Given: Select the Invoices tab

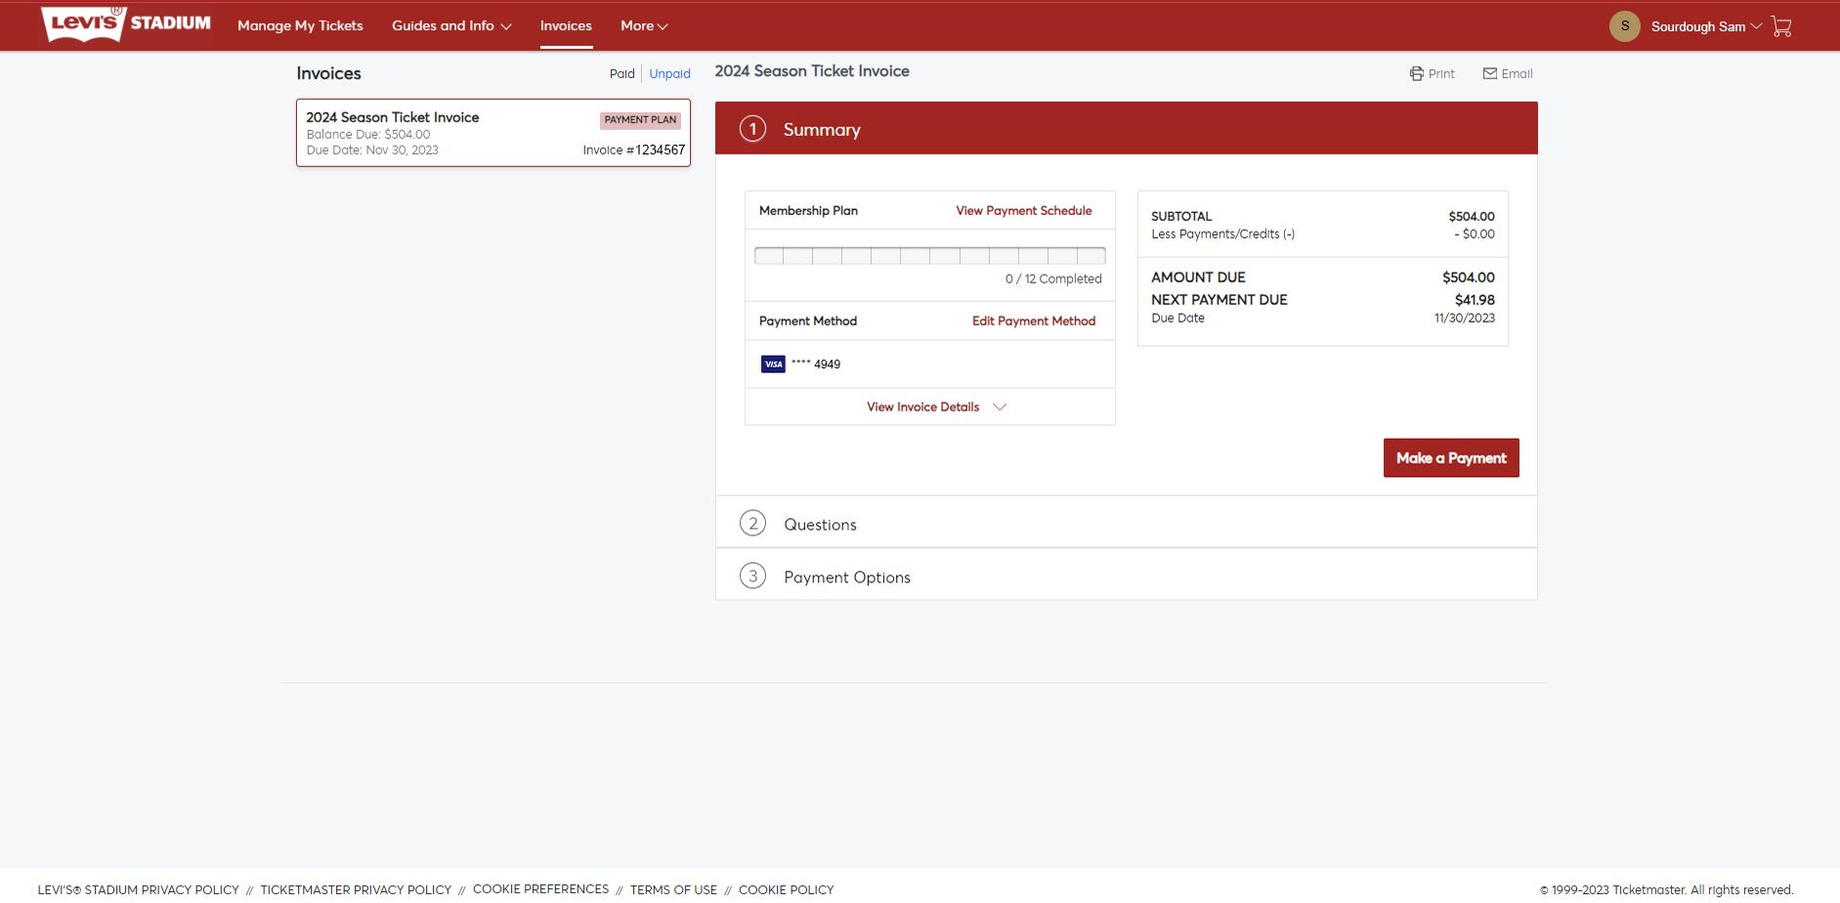Looking at the screenshot, I should tap(566, 26).
